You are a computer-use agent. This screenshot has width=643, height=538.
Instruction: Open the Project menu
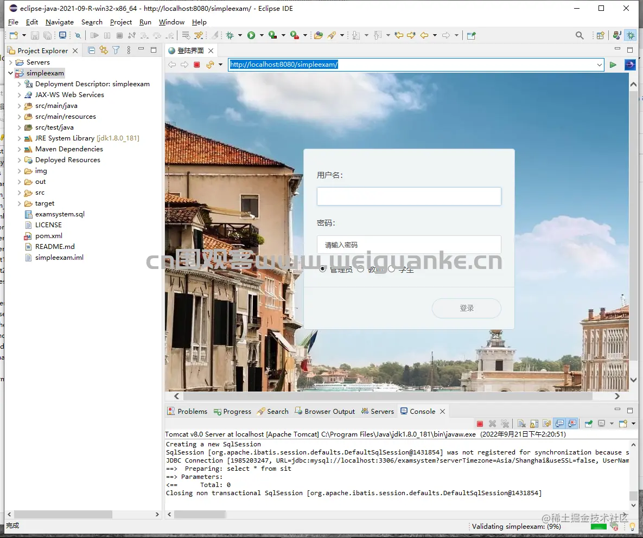pos(121,22)
